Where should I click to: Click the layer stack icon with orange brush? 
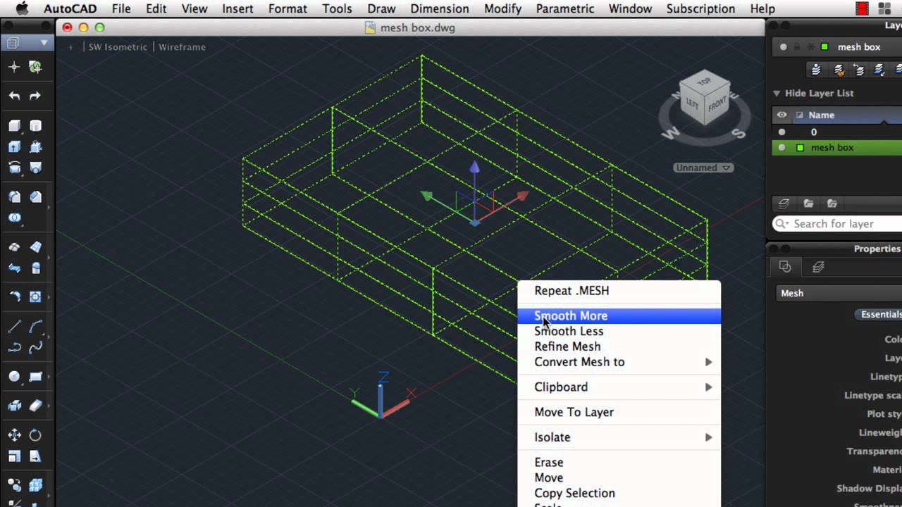pyautogui.click(x=839, y=69)
